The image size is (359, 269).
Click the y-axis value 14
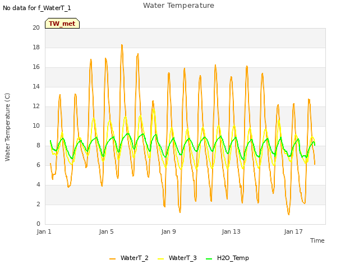36,86
